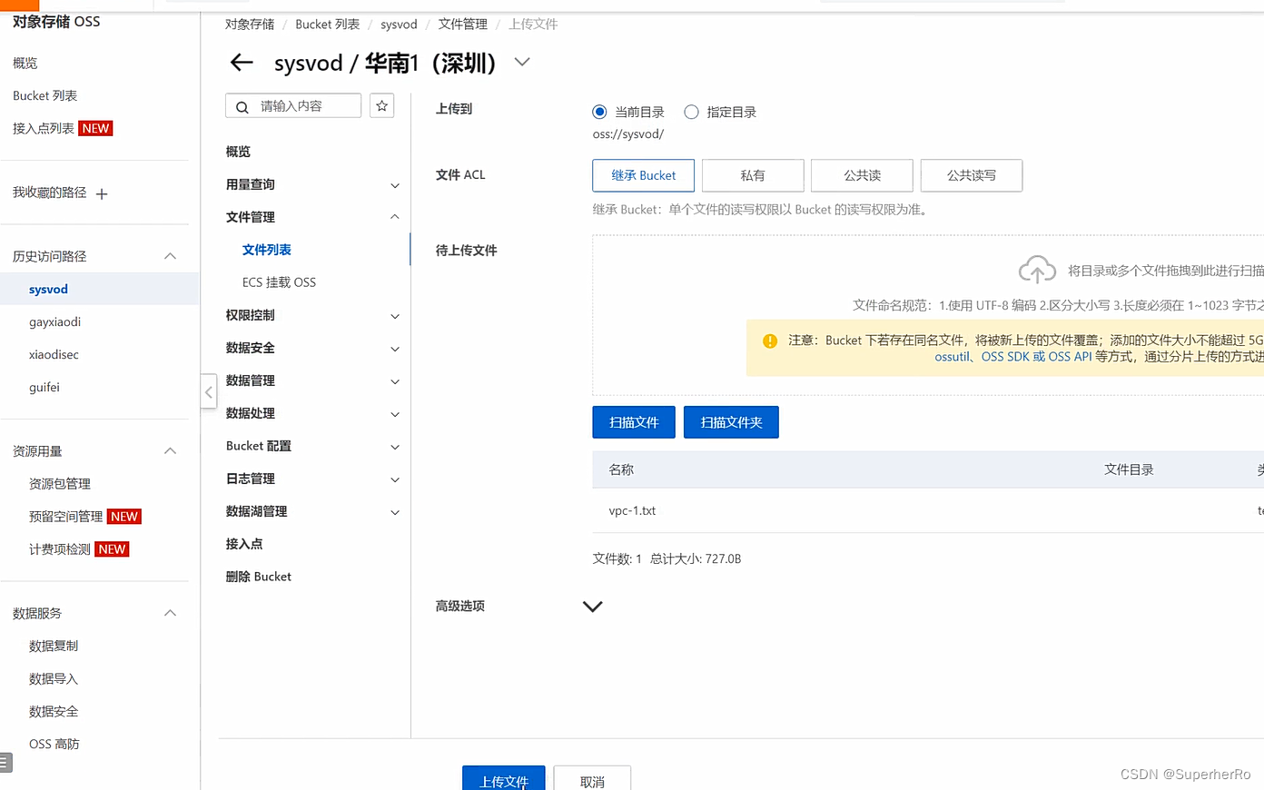Image resolution: width=1264 pixels, height=790 pixels.
Task: Open 数据复制 item
Action: (54, 646)
